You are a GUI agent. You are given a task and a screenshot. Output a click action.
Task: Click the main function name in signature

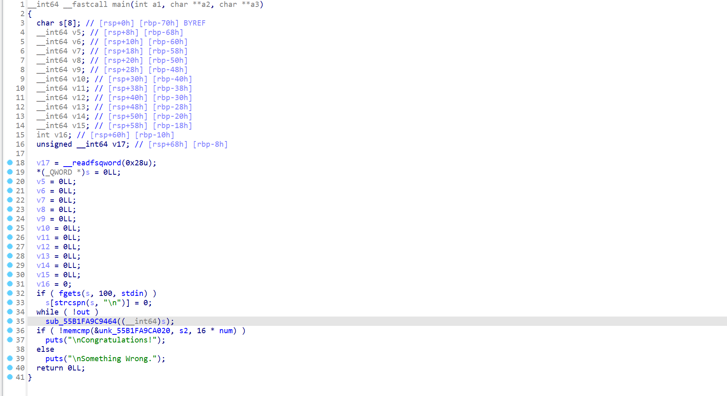pyautogui.click(x=121, y=4)
